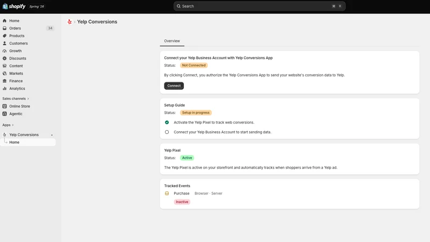Image resolution: width=430 pixels, height=242 pixels.
Task: Click the Inactive badge under Purchase
Action: (182, 202)
